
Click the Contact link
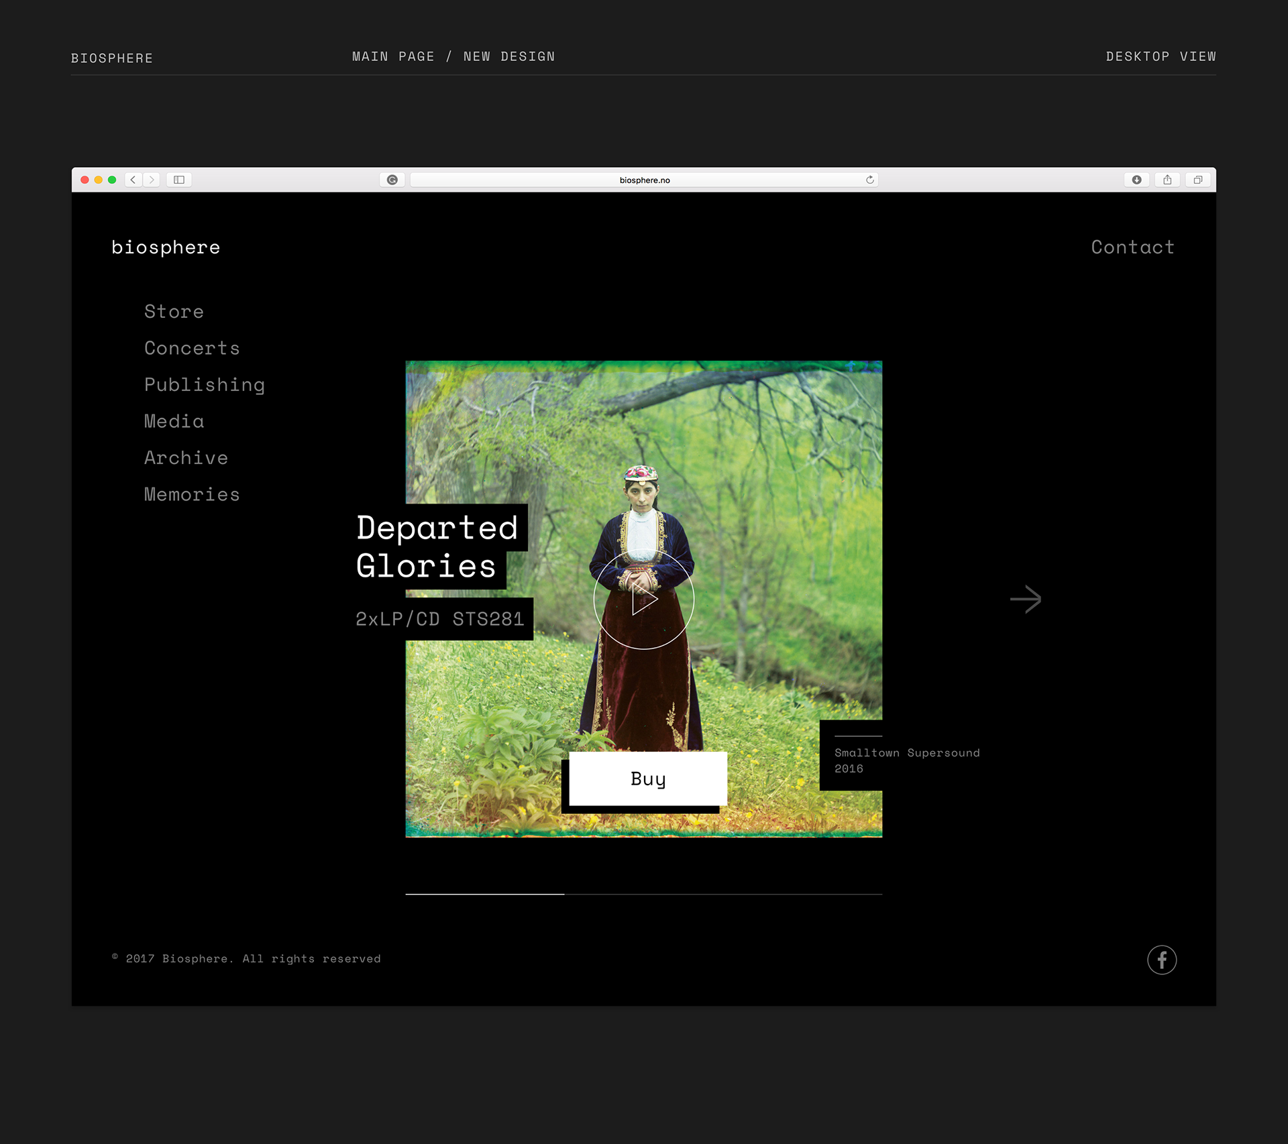[1132, 247]
